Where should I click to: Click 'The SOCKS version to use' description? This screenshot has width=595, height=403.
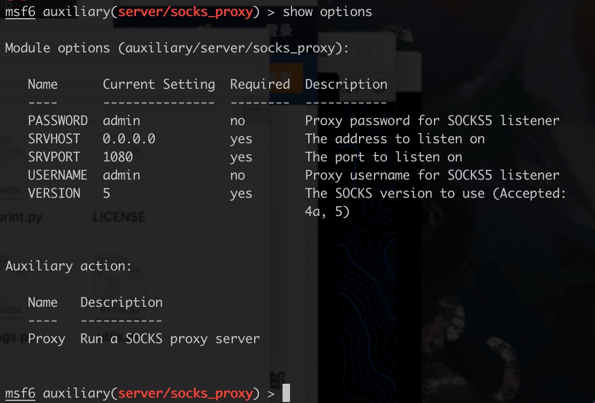(395, 193)
